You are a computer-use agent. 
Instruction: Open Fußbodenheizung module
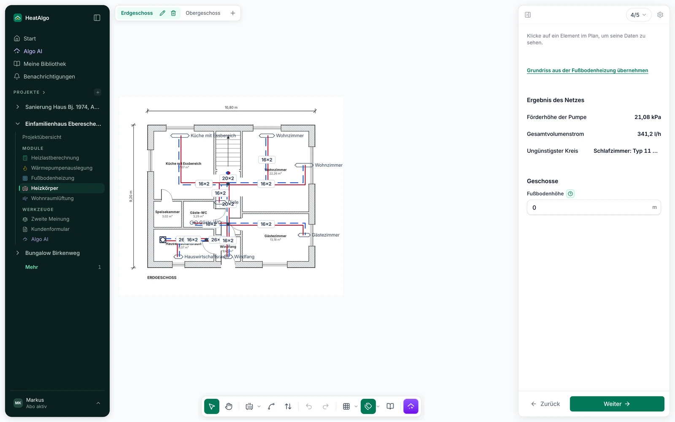tap(52, 178)
